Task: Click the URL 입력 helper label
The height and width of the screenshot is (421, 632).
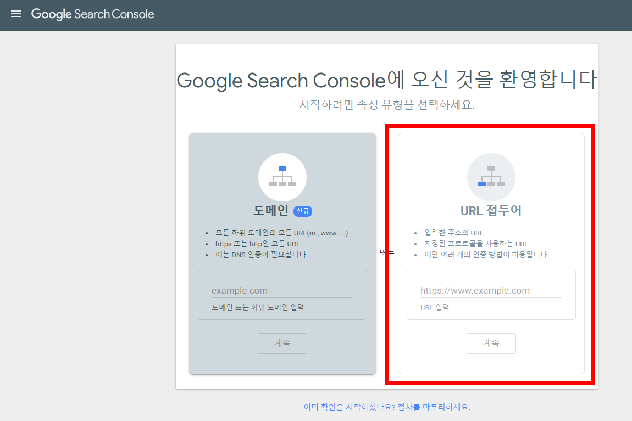Action: [x=435, y=307]
